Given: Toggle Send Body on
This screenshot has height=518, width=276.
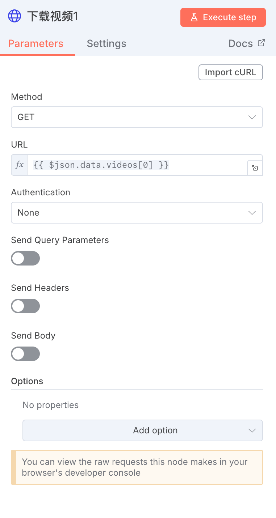Looking at the screenshot, I should (25, 354).
